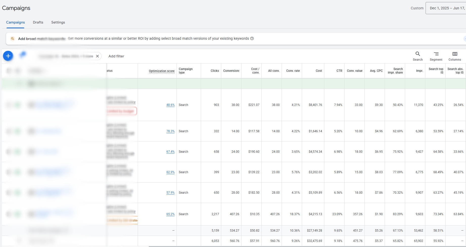The width and height of the screenshot is (466, 247).
Task: Sort by Clicks column header
Action: pyautogui.click(x=215, y=71)
